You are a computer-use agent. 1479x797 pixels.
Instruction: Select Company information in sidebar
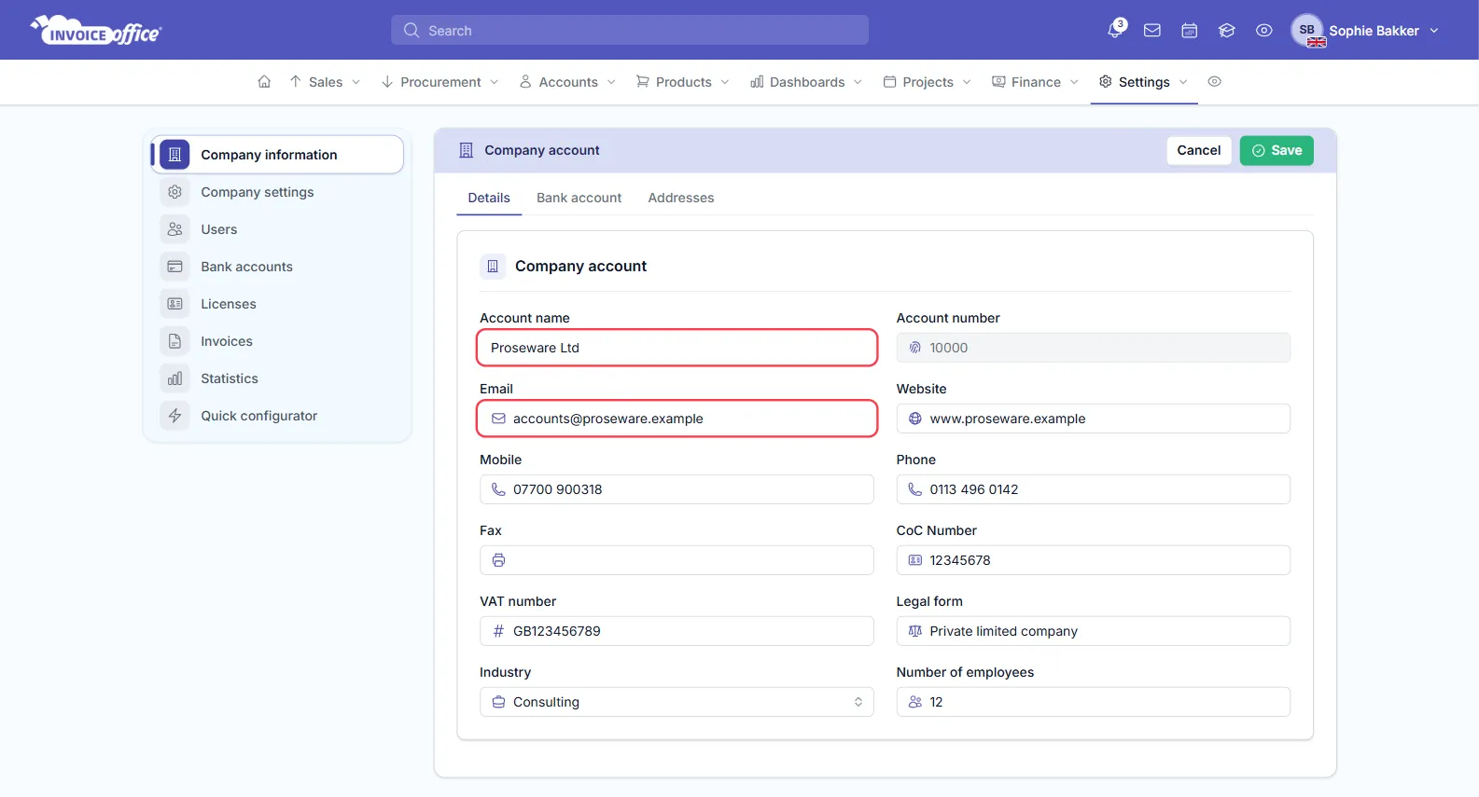277,155
